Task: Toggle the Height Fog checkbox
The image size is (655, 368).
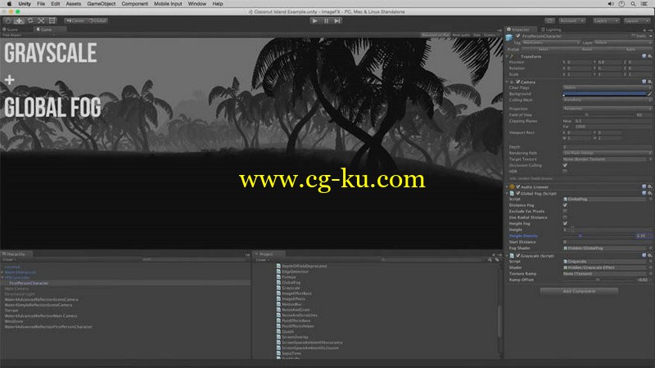Action: click(565, 223)
